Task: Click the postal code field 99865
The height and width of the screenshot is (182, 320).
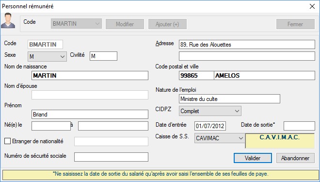Action: tap(196, 76)
